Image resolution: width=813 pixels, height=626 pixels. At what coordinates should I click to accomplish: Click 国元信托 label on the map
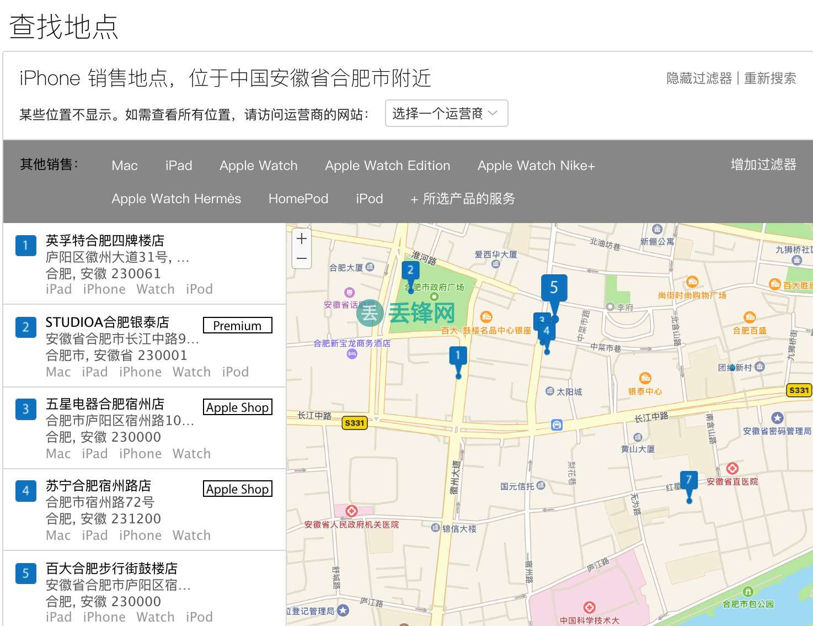click(x=517, y=486)
